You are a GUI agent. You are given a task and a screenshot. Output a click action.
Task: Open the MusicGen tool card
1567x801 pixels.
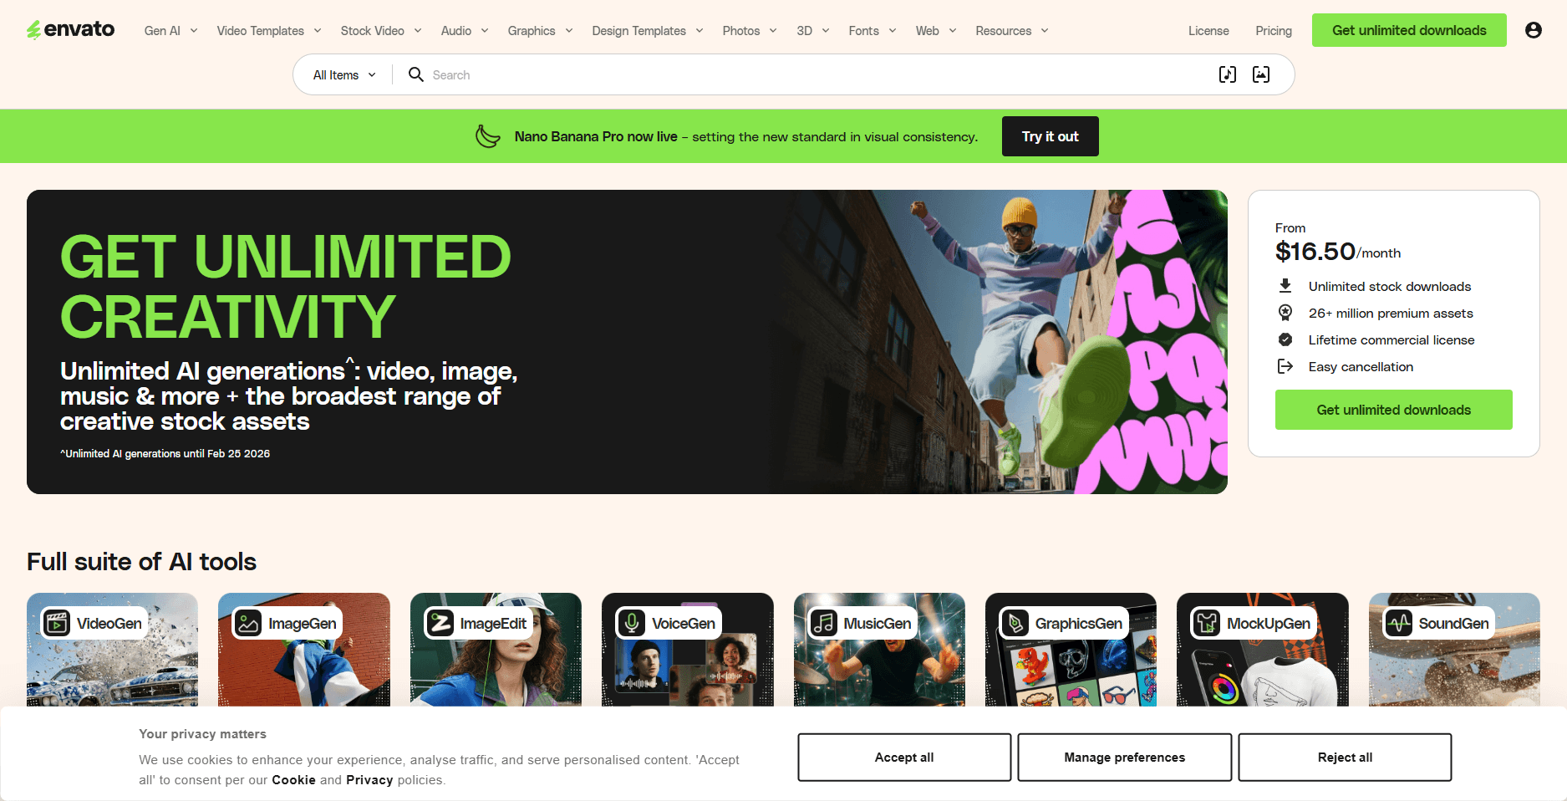pos(879,650)
